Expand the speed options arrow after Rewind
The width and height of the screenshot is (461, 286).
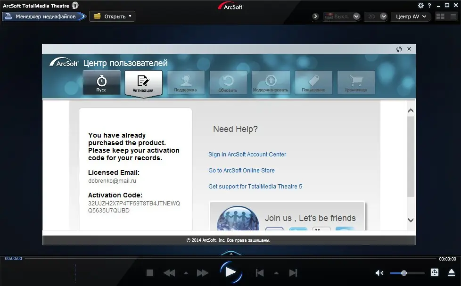click(x=186, y=273)
